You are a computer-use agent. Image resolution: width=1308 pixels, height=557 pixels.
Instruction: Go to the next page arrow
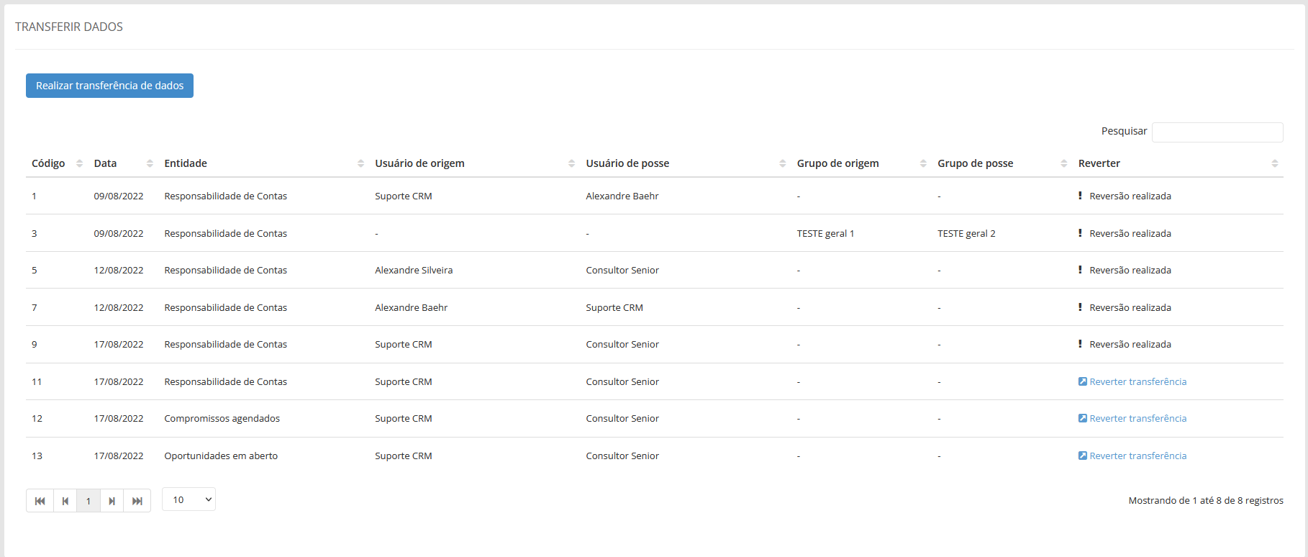[112, 501]
